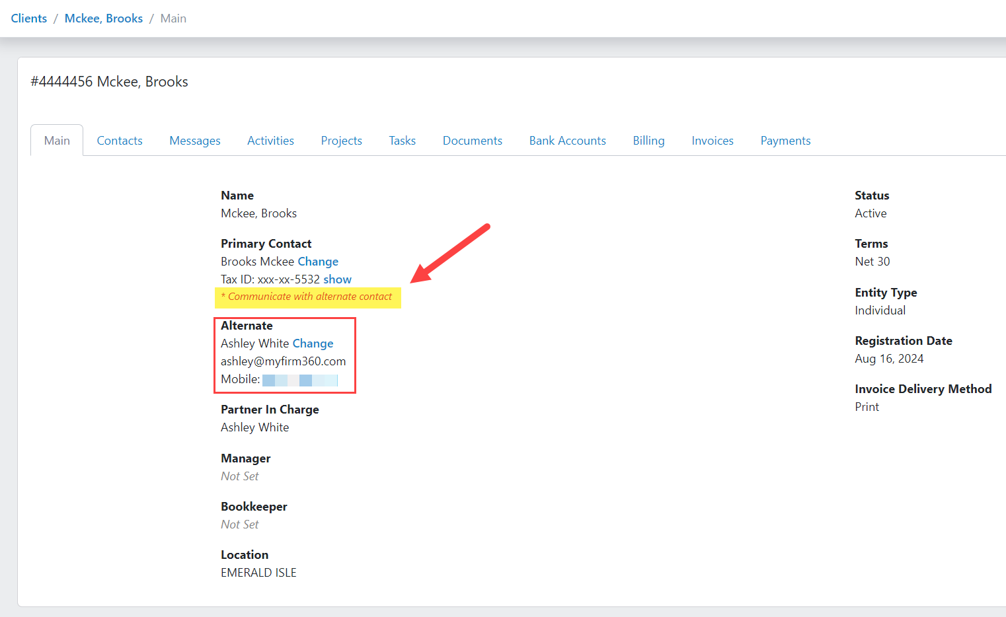This screenshot has height=617, width=1006.
Task: Switch to the Invoices tab
Action: pos(712,140)
